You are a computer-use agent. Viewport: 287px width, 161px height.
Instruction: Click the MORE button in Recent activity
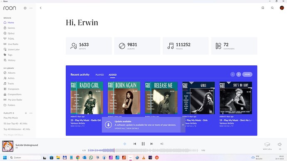[247, 74]
